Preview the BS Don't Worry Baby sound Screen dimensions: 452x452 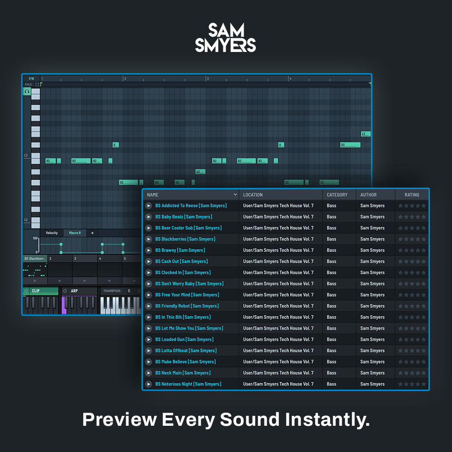[x=148, y=284]
